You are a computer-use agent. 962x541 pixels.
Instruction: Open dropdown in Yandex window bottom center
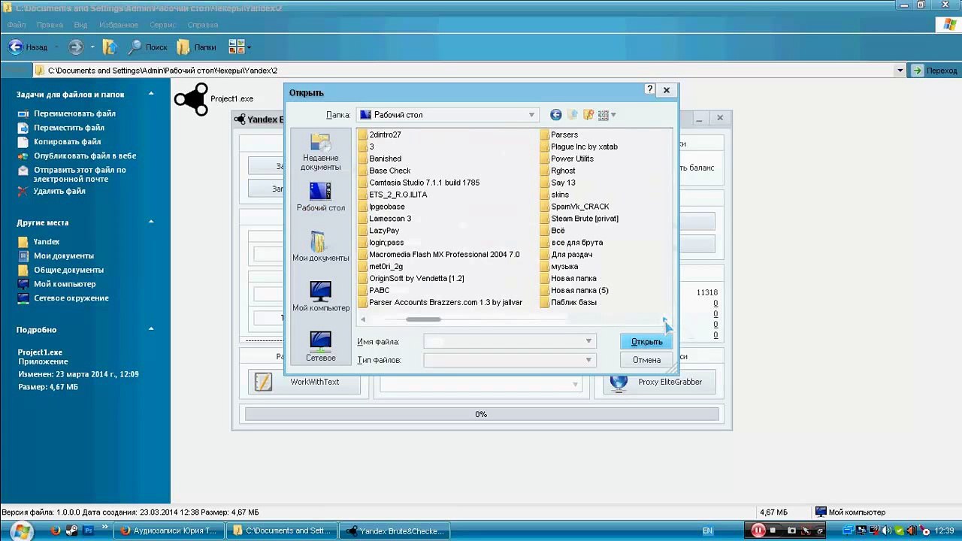tap(575, 384)
